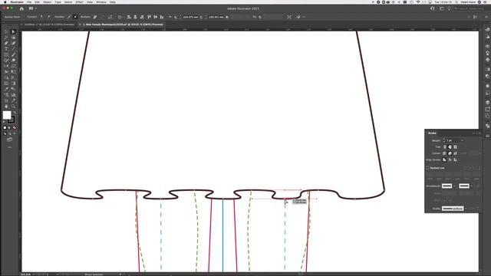Choose Miter Join corner option

tap(444, 153)
